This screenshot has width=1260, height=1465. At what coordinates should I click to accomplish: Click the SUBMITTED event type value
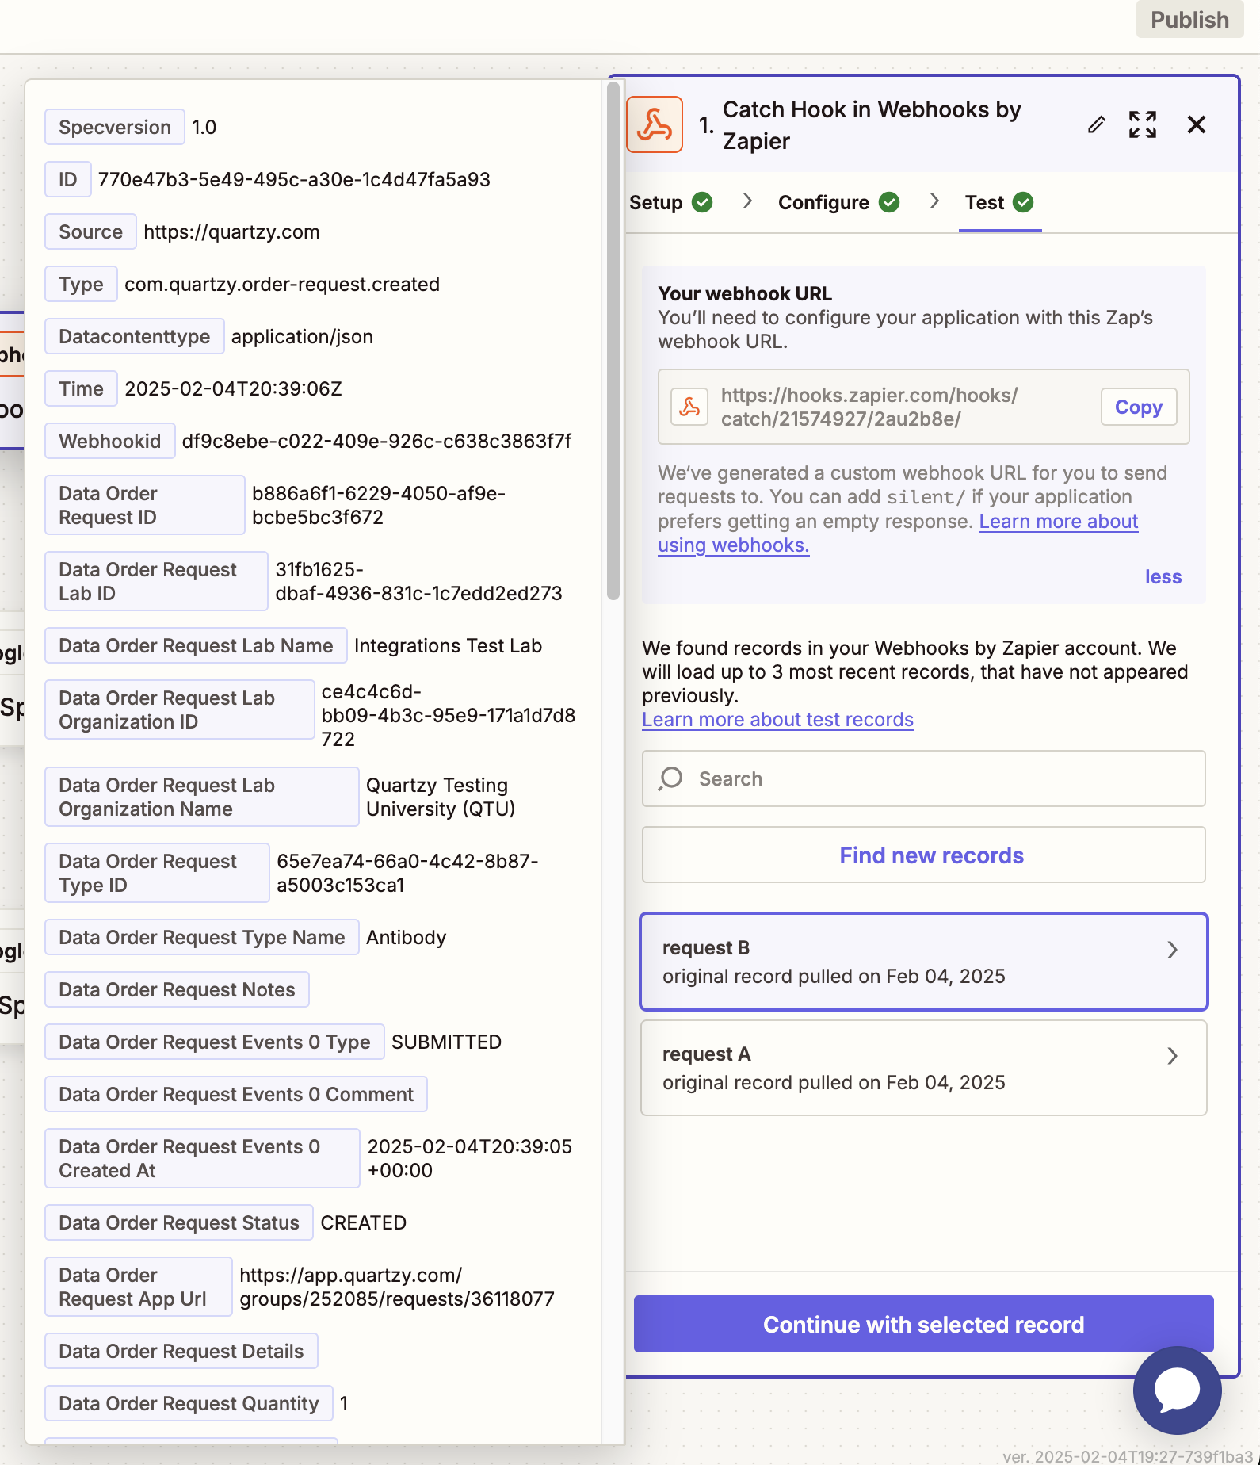(x=446, y=1042)
